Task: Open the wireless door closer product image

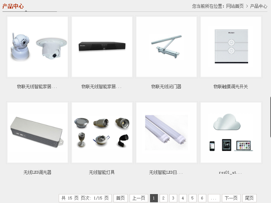Action: click(166, 47)
